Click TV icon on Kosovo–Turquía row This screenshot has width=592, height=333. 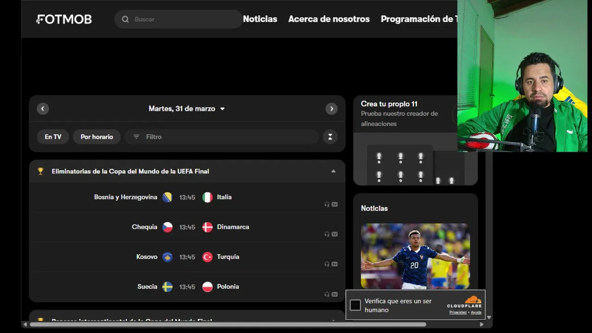tap(334, 264)
